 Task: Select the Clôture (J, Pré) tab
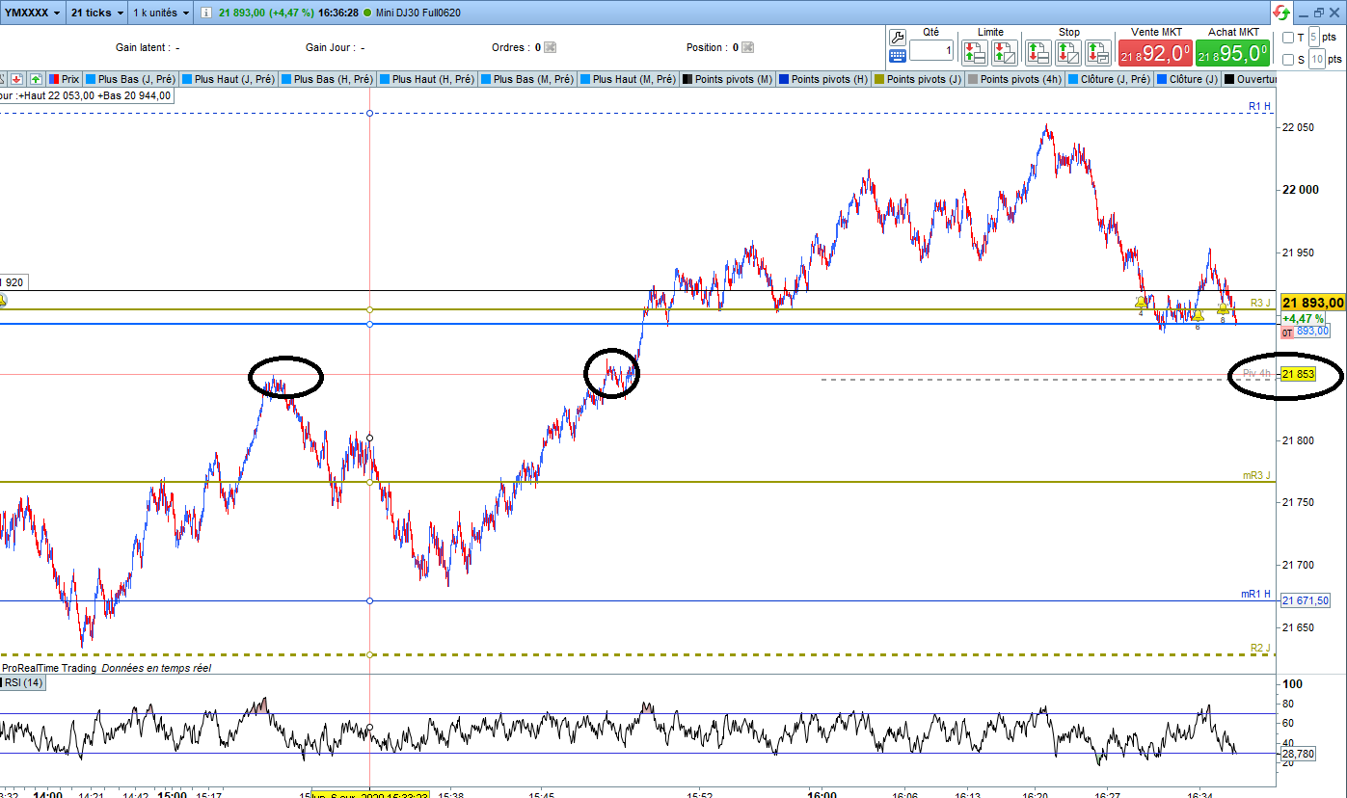[x=1110, y=79]
